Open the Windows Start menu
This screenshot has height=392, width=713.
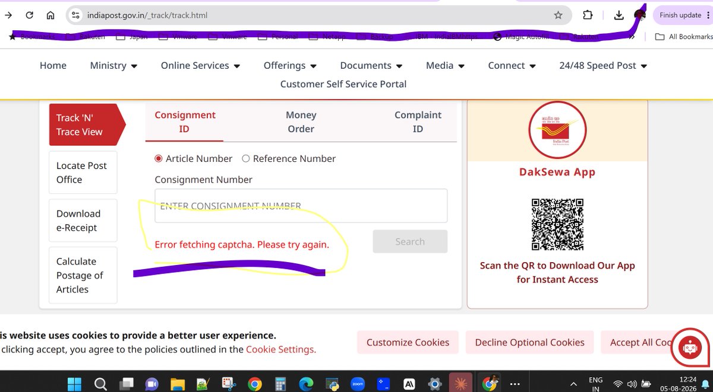pos(74,383)
